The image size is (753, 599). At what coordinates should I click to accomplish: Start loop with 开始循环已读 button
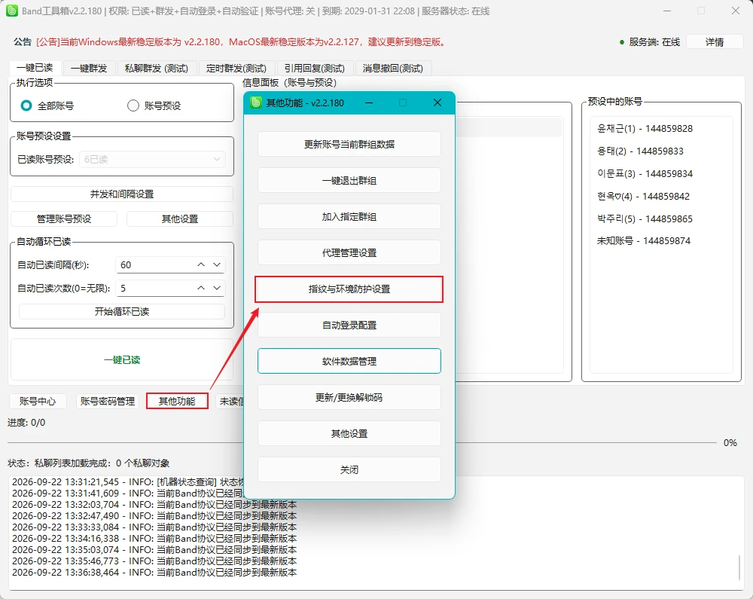(x=122, y=311)
